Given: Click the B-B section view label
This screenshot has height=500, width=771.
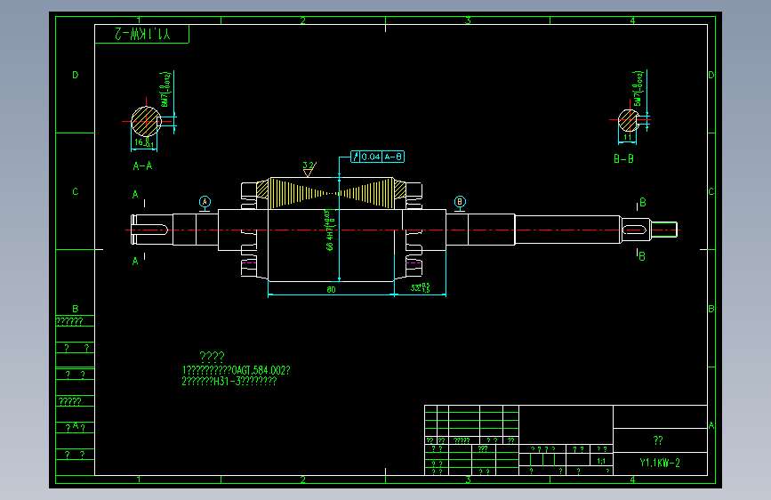Looking at the screenshot, I should (x=623, y=159).
